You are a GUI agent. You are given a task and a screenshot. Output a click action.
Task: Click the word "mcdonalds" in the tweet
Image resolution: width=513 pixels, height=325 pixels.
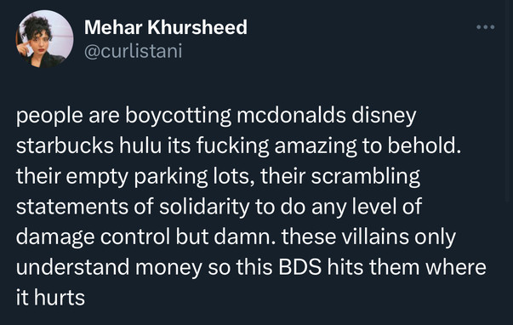291,115
